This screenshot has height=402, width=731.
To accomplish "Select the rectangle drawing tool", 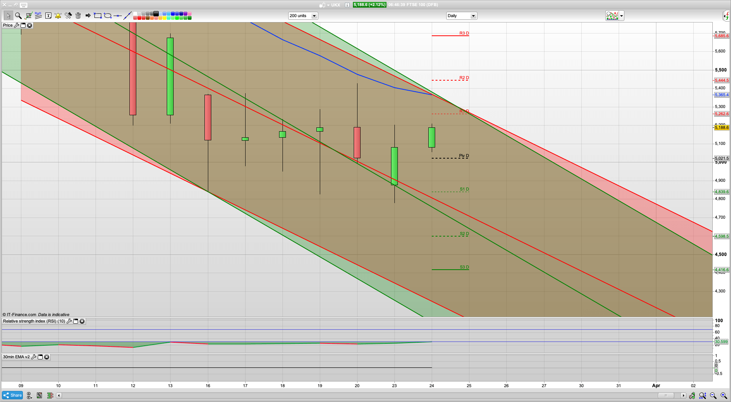I will click(x=98, y=16).
